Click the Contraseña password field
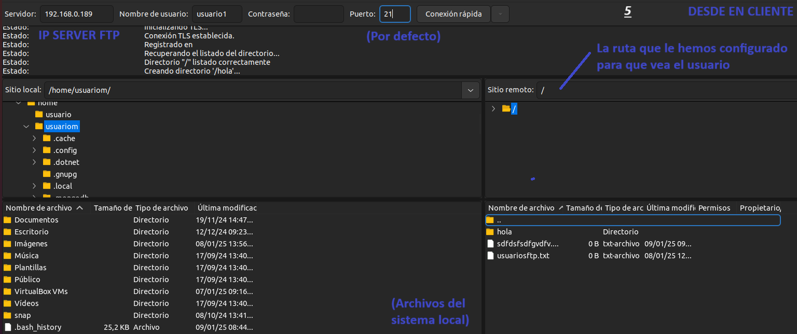Viewport: 797px width, 334px height. (x=319, y=14)
